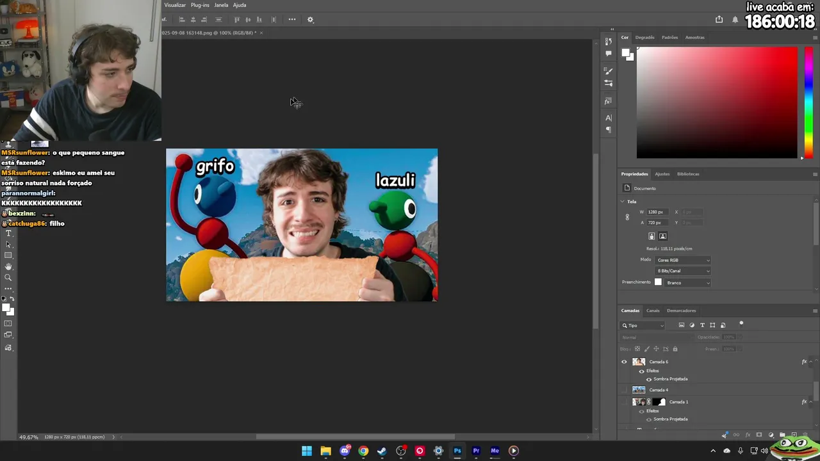Toggle the layer filtering switch
Viewport: 820px width, 461px height.
(x=741, y=324)
